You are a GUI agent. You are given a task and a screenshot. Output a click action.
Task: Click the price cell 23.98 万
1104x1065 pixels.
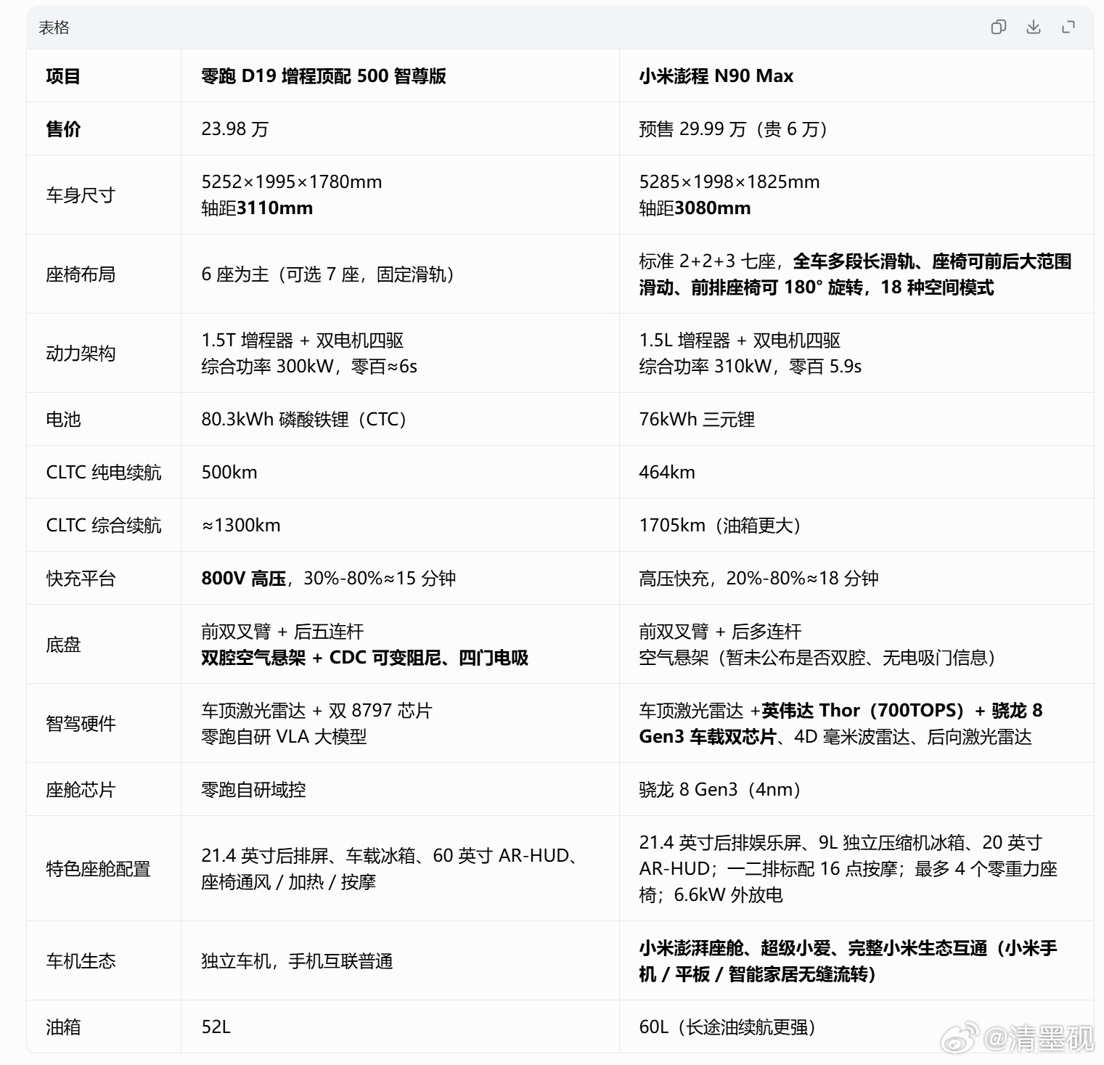tap(235, 129)
